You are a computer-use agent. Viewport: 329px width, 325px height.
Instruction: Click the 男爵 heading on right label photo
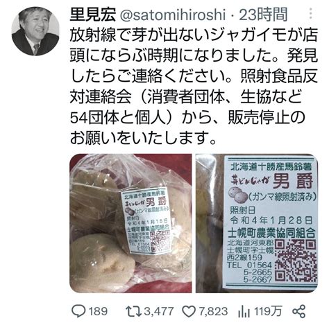tap(293, 182)
